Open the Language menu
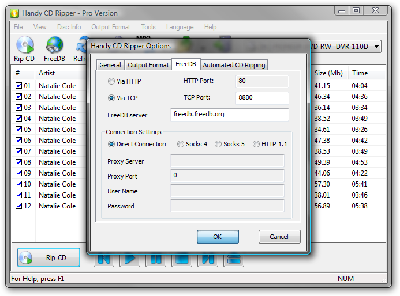This screenshot has height=296, width=400. coord(180,27)
